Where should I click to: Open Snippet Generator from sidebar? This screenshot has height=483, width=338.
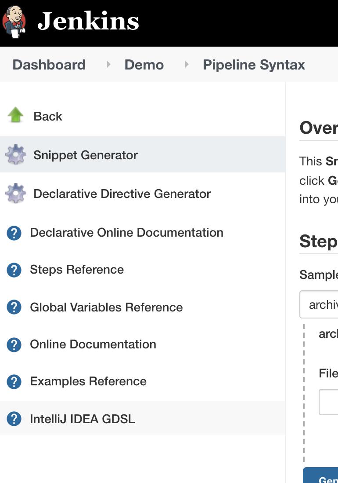click(x=86, y=155)
